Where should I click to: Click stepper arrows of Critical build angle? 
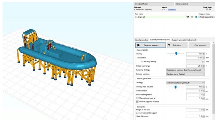pyautogui.click(x=203, y=66)
